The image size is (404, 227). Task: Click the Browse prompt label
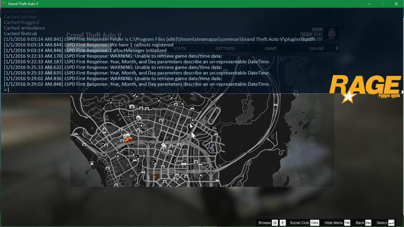[264, 223]
